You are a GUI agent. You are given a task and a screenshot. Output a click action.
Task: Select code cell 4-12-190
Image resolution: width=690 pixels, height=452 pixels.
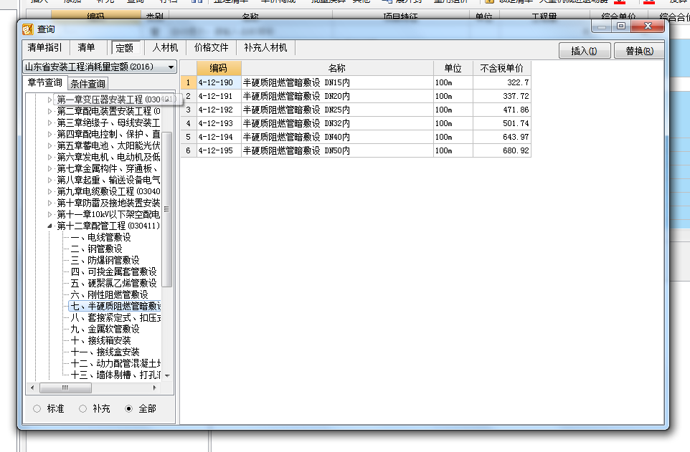pos(219,82)
